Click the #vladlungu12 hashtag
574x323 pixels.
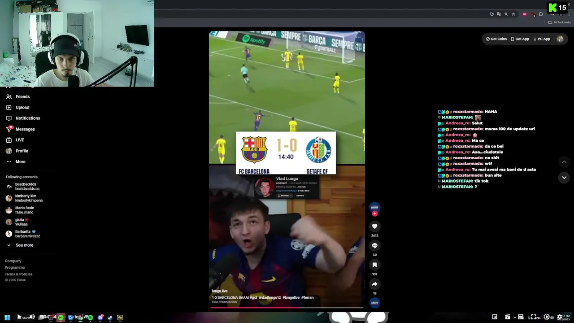tap(270, 297)
